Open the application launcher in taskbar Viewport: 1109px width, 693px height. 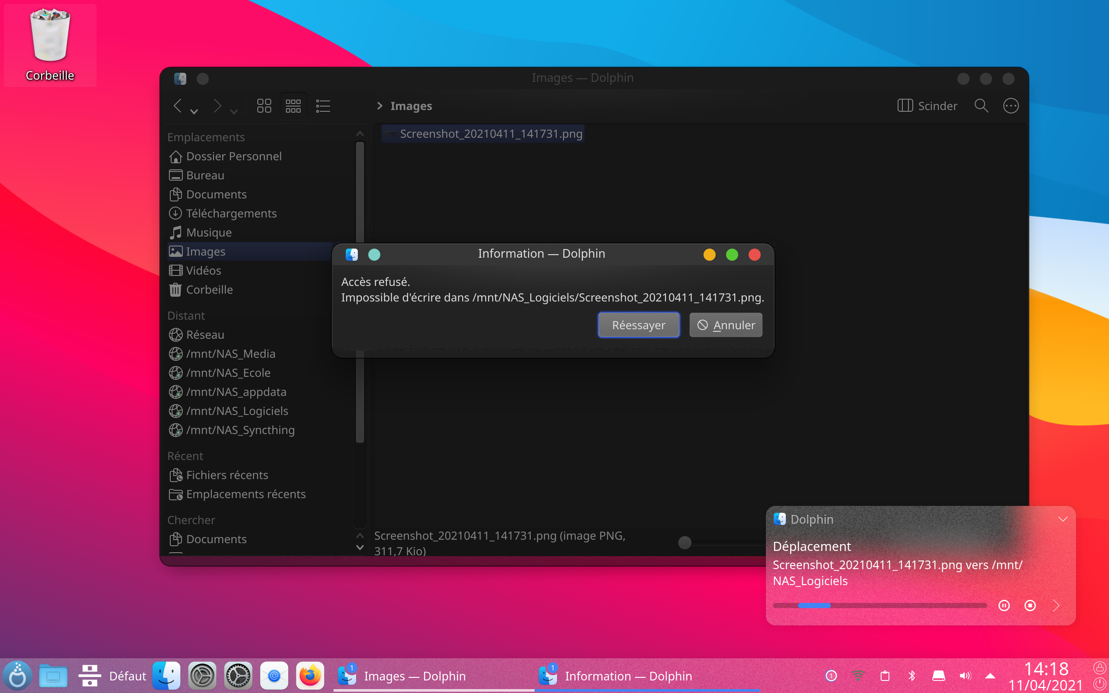tap(17, 676)
